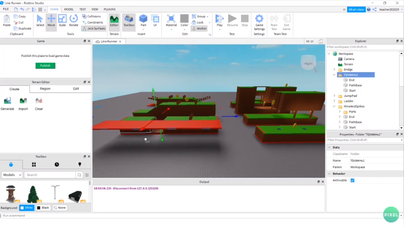Open the Terrain Editor
Viewport: 404px width, 226px height.
(x=114, y=21)
